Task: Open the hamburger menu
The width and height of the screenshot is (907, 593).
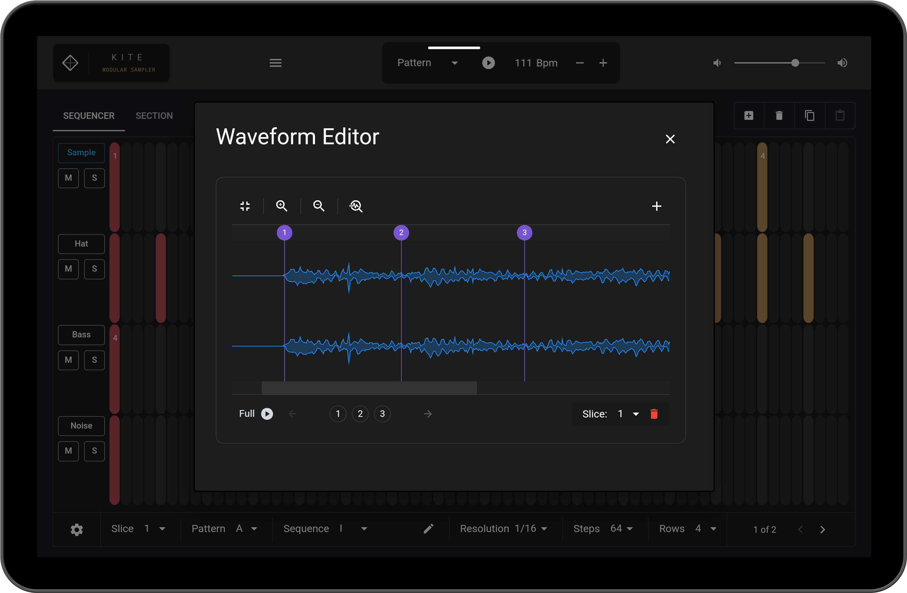Action: pyautogui.click(x=276, y=63)
